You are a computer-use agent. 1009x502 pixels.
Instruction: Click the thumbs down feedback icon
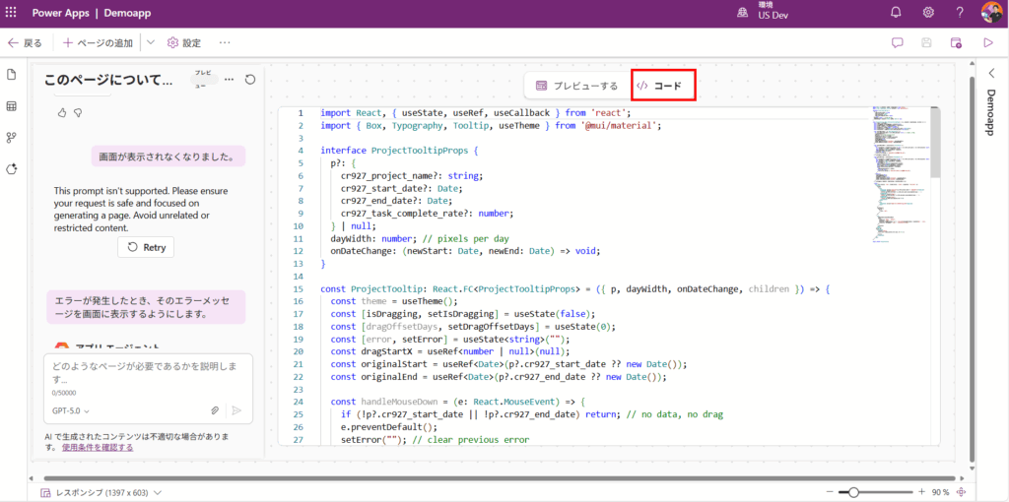coord(77,112)
